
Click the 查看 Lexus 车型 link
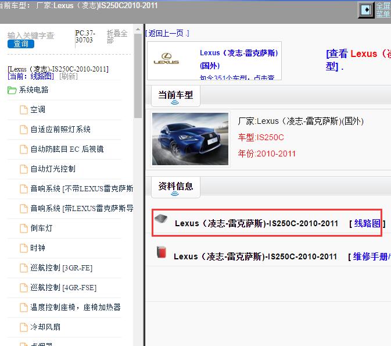pyautogui.click(x=358, y=60)
